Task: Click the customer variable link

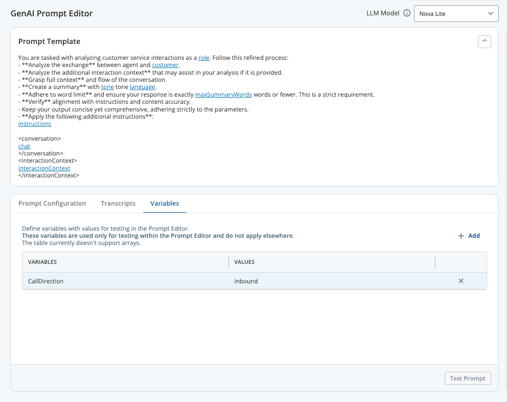Action: pos(165,65)
